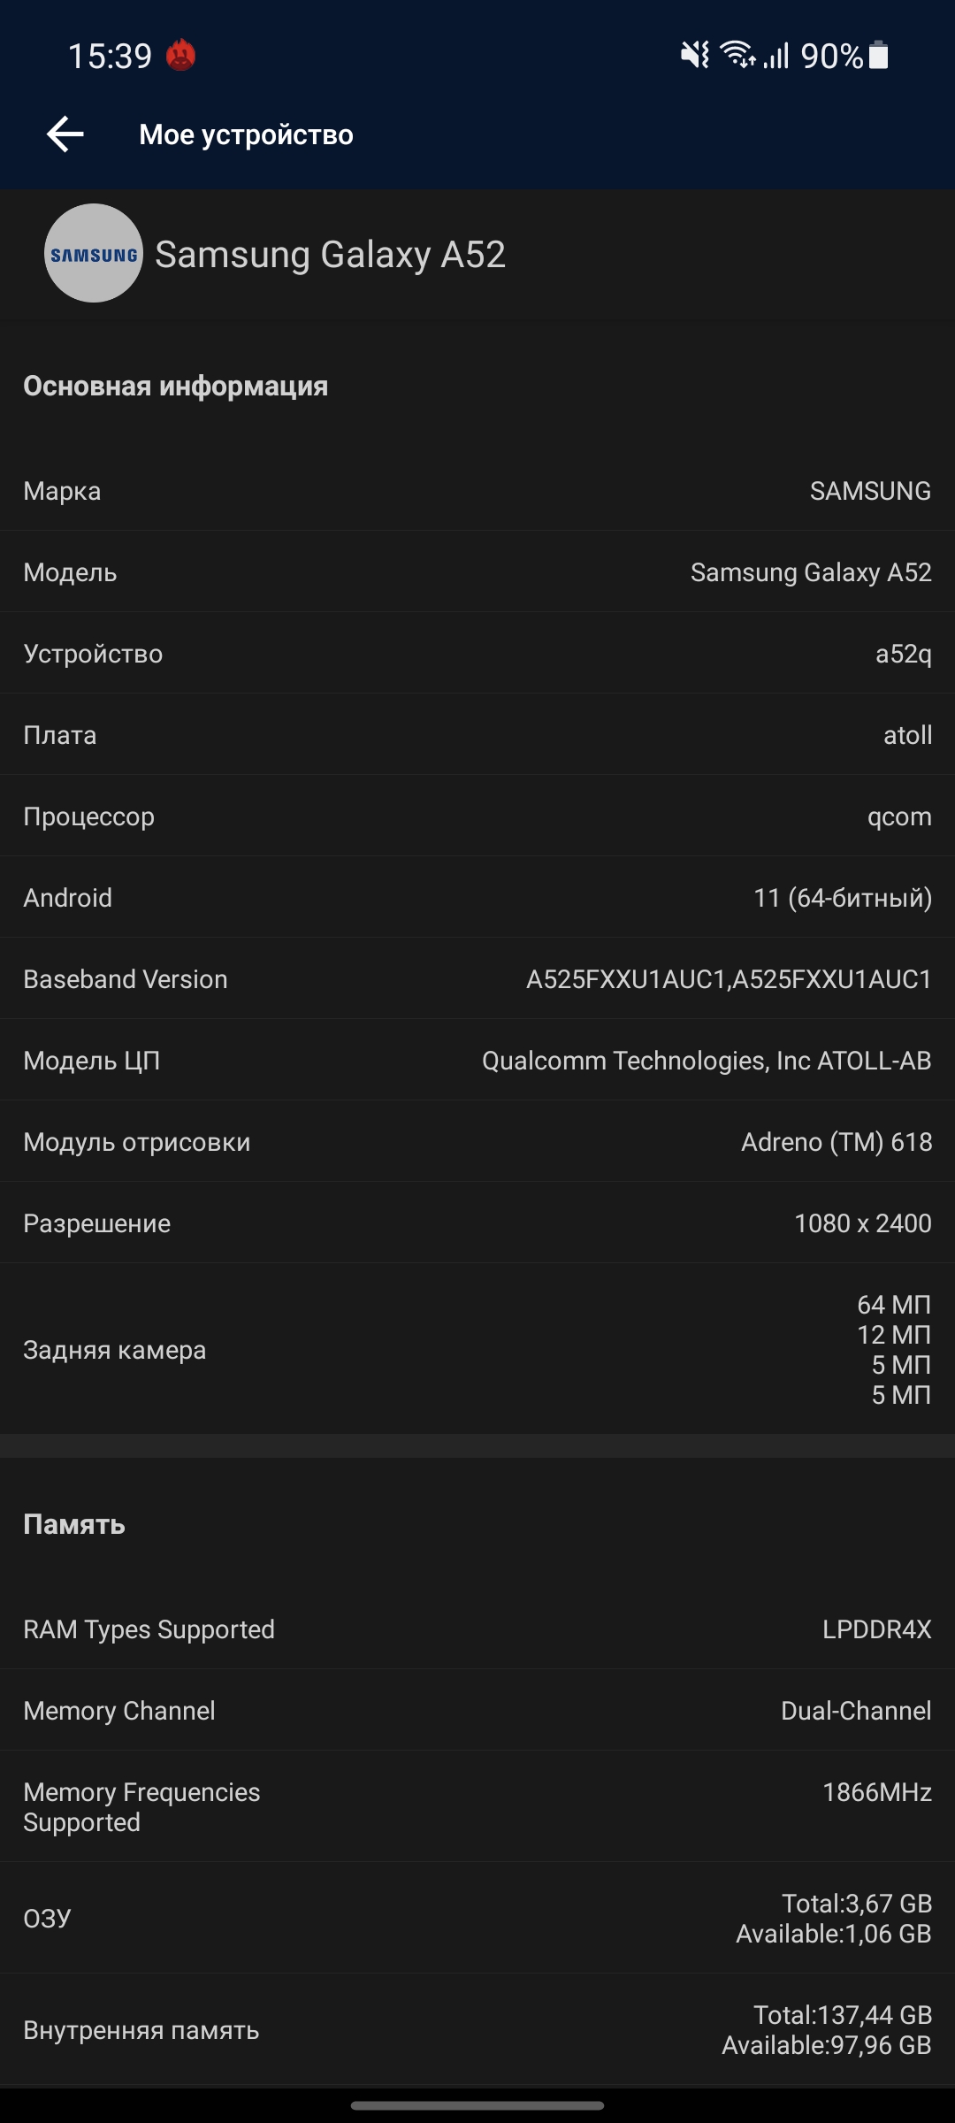955x2123 pixels.
Task: Tap the clock showing 15:39
Action: click(x=111, y=57)
